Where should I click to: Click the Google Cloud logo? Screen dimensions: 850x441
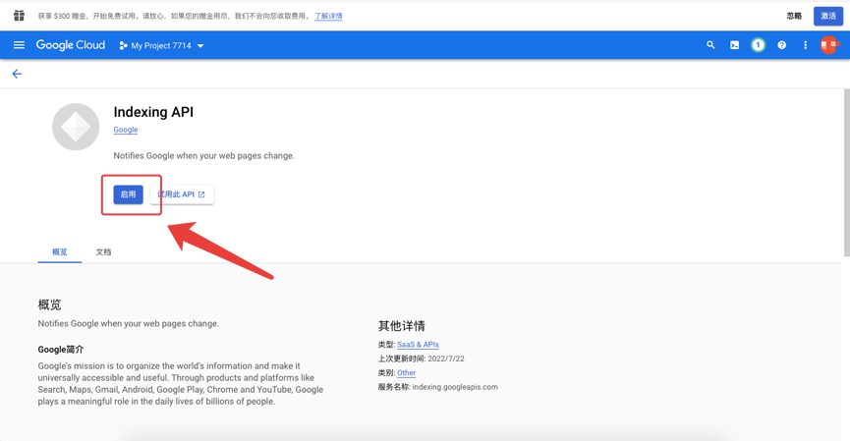coord(71,45)
